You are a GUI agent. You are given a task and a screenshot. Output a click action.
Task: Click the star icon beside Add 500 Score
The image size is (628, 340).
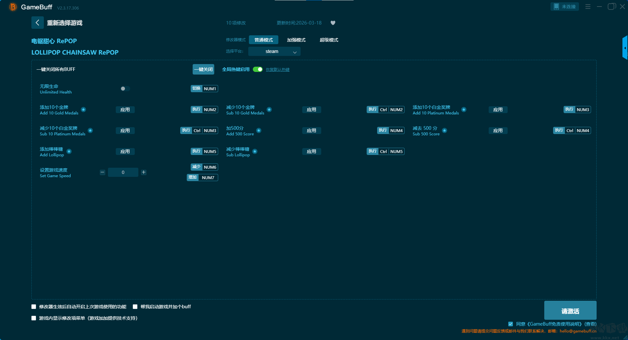pos(259,130)
